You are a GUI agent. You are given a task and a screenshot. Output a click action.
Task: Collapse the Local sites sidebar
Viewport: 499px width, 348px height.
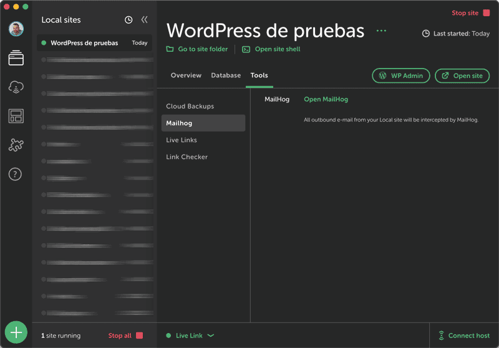(x=145, y=20)
